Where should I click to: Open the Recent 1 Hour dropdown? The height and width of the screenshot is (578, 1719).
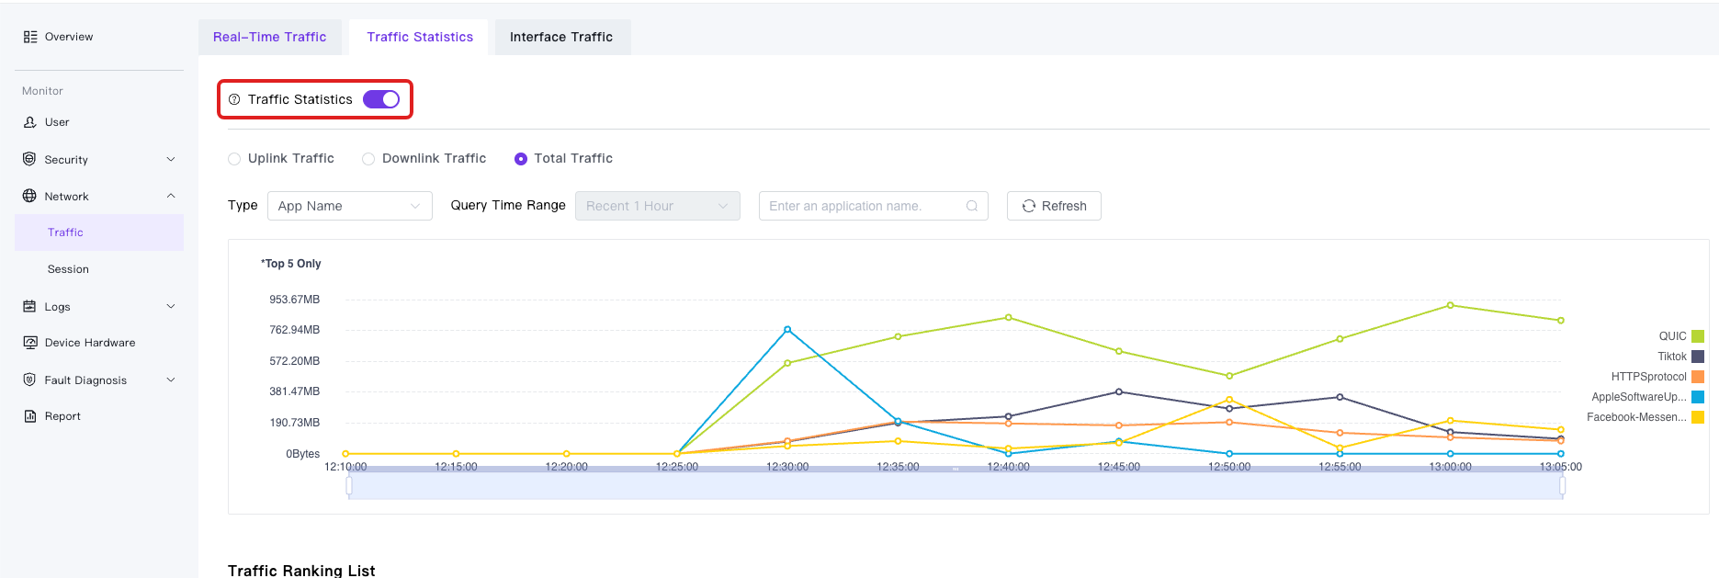click(x=658, y=206)
